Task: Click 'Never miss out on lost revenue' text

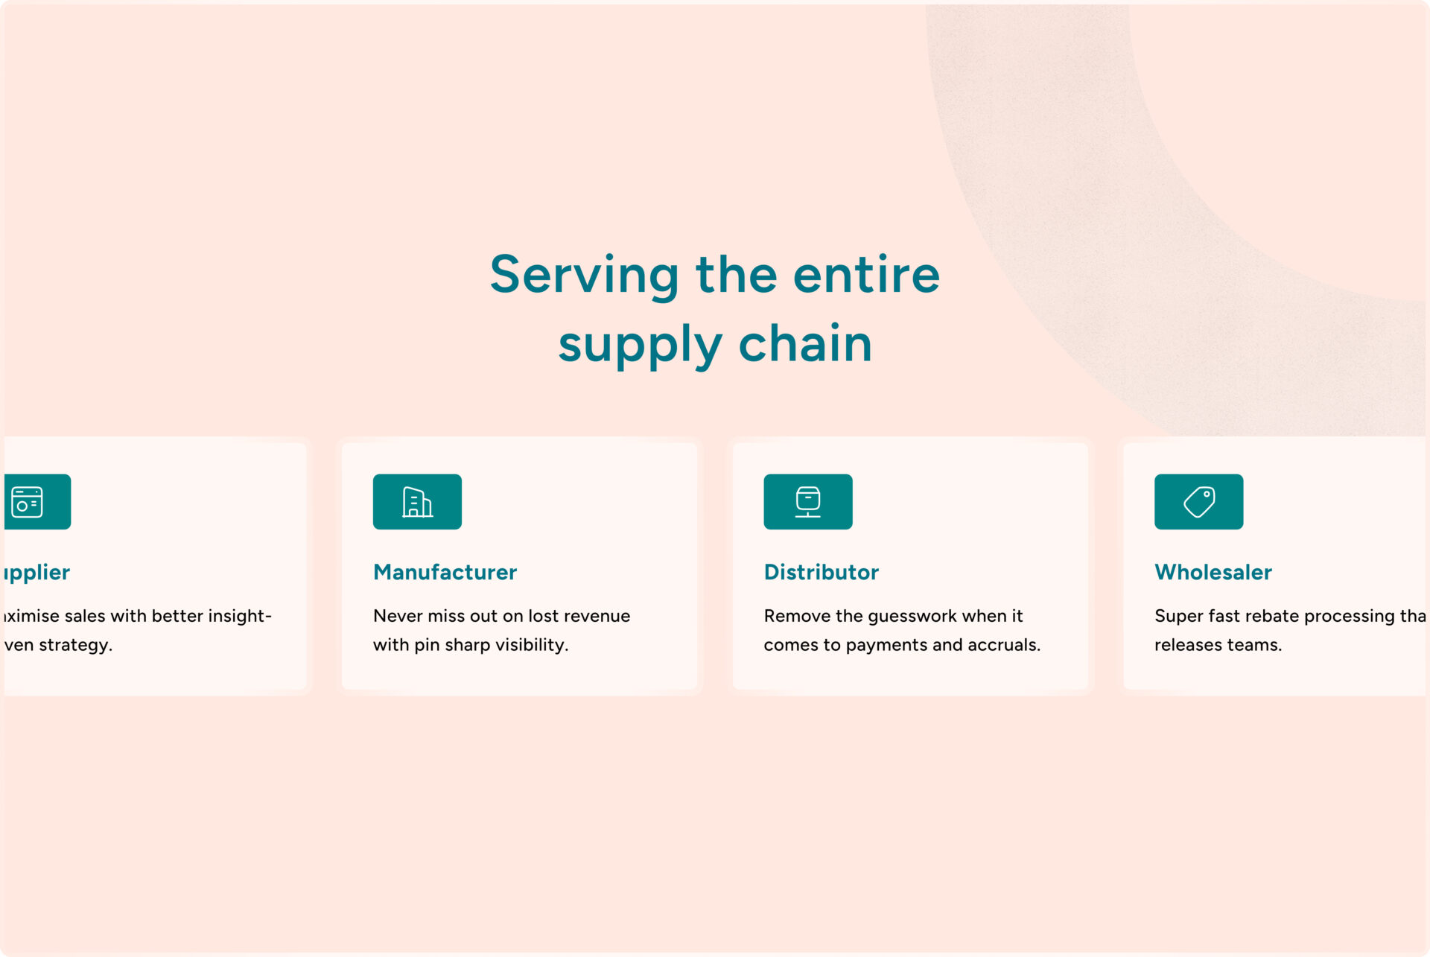Action: [x=501, y=616]
